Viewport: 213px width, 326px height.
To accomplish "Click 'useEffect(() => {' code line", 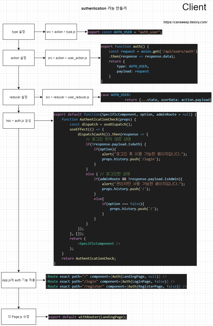I will [87, 129].
